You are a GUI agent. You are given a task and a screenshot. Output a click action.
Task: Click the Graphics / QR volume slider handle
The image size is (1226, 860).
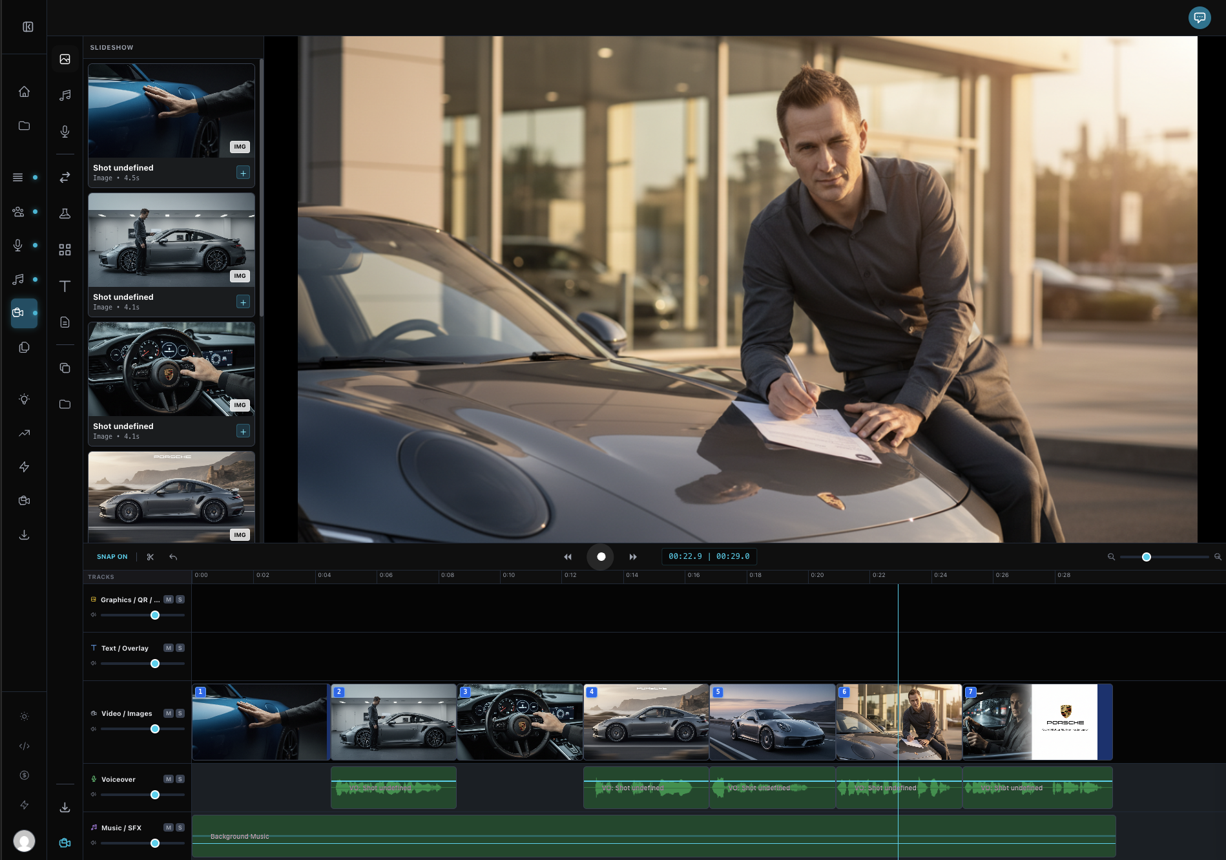(x=155, y=615)
